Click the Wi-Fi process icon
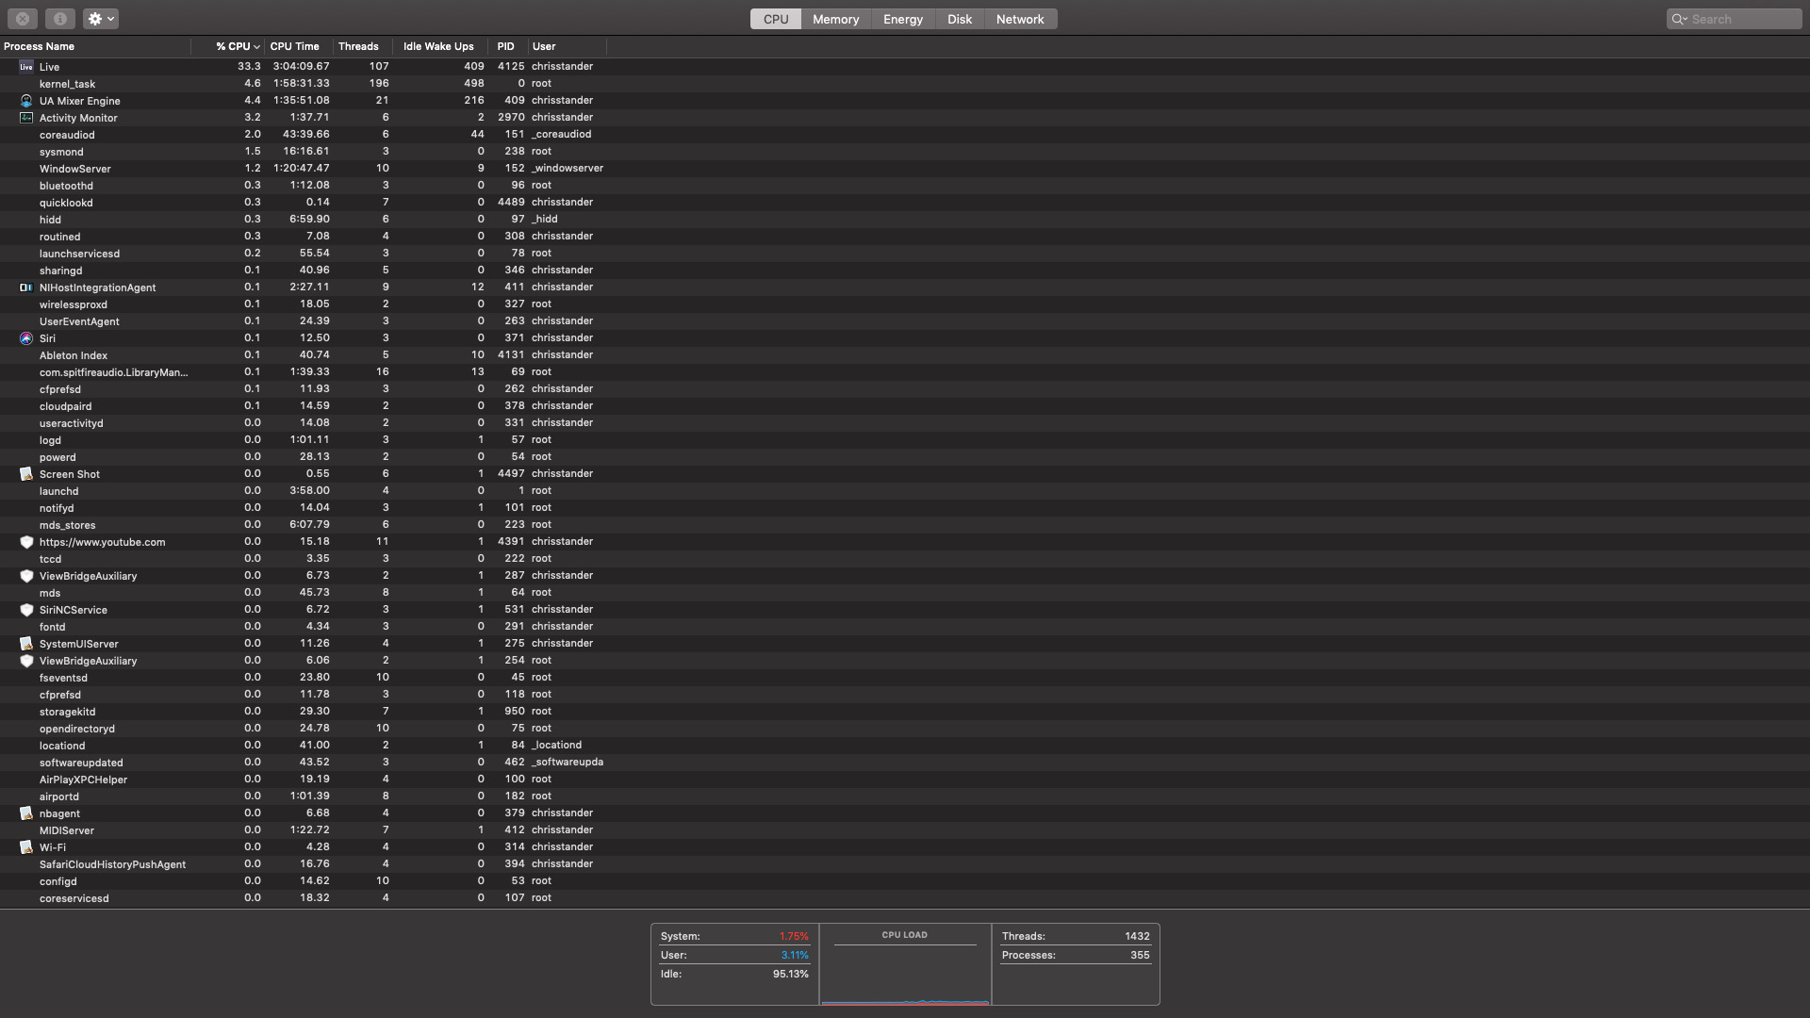The width and height of the screenshot is (1810, 1018). pyautogui.click(x=26, y=847)
